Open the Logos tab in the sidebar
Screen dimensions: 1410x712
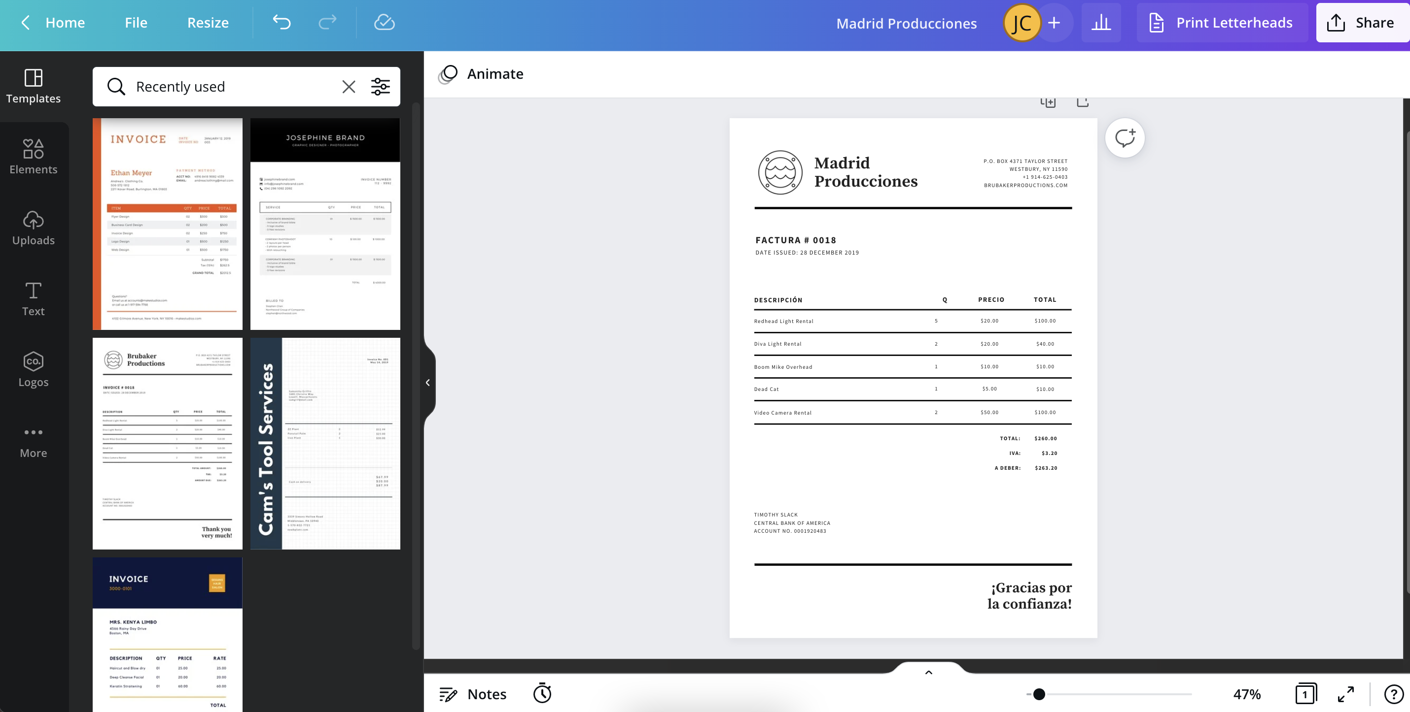tap(34, 370)
